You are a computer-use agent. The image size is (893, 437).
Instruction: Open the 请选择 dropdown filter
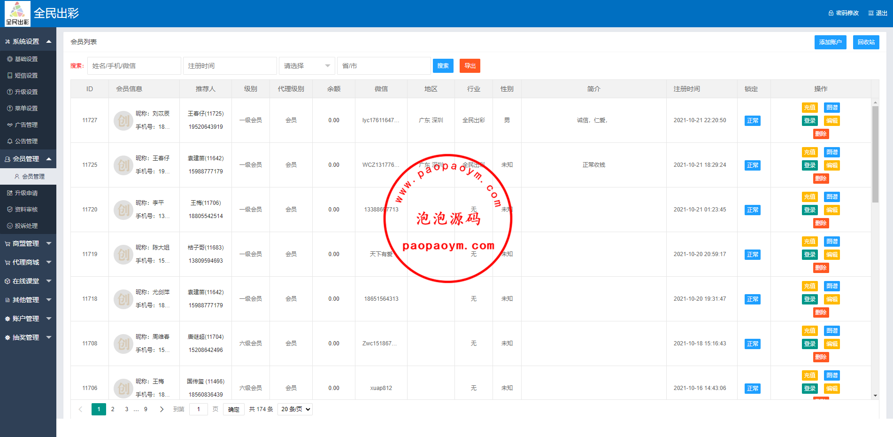pyautogui.click(x=307, y=66)
